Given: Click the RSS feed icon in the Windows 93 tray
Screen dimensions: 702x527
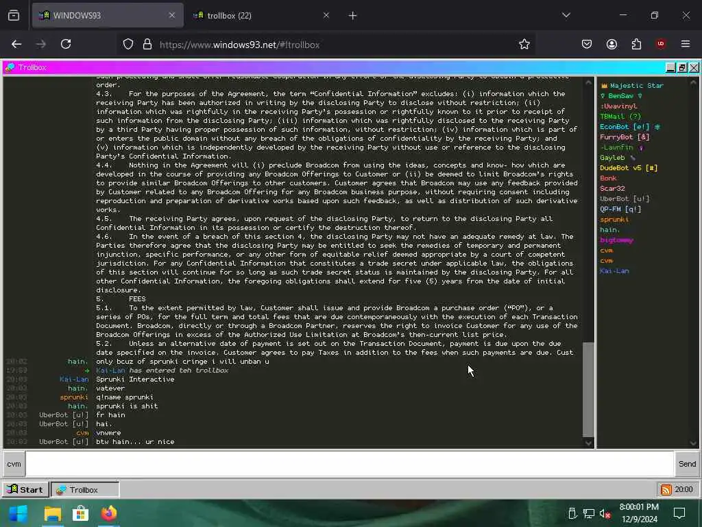Looking at the screenshot, I should point(666,490).
